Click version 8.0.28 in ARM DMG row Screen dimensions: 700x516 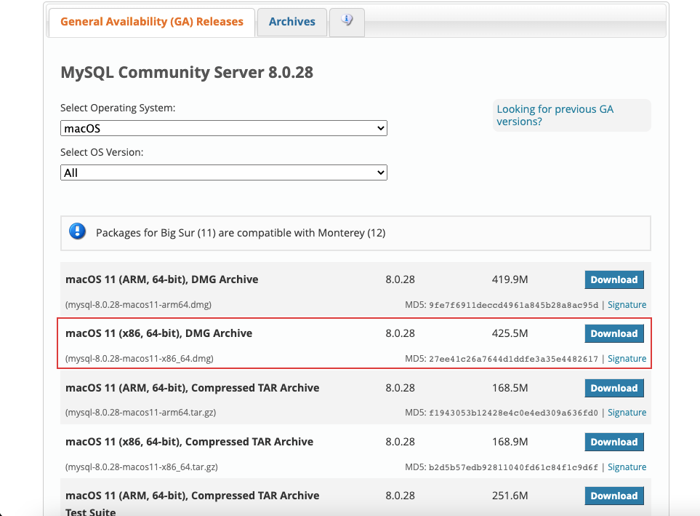400,279
